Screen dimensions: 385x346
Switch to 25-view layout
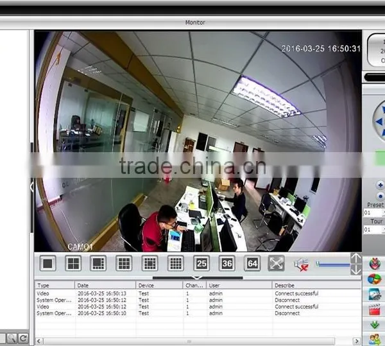click(201, 263)
